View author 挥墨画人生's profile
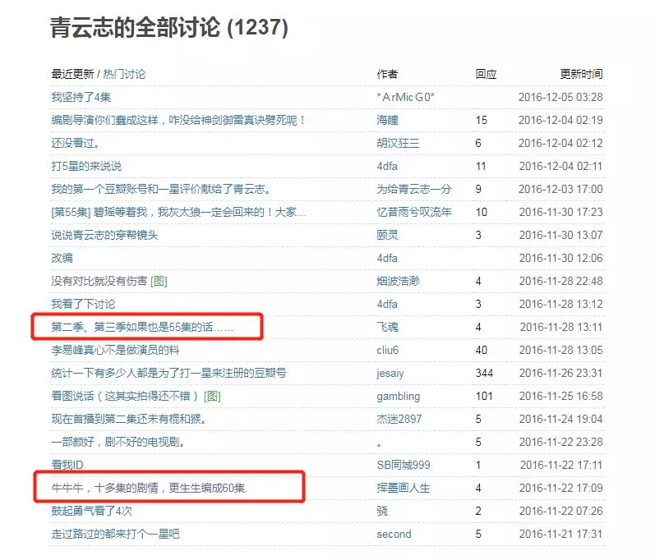655x560 pixels. 403,488
